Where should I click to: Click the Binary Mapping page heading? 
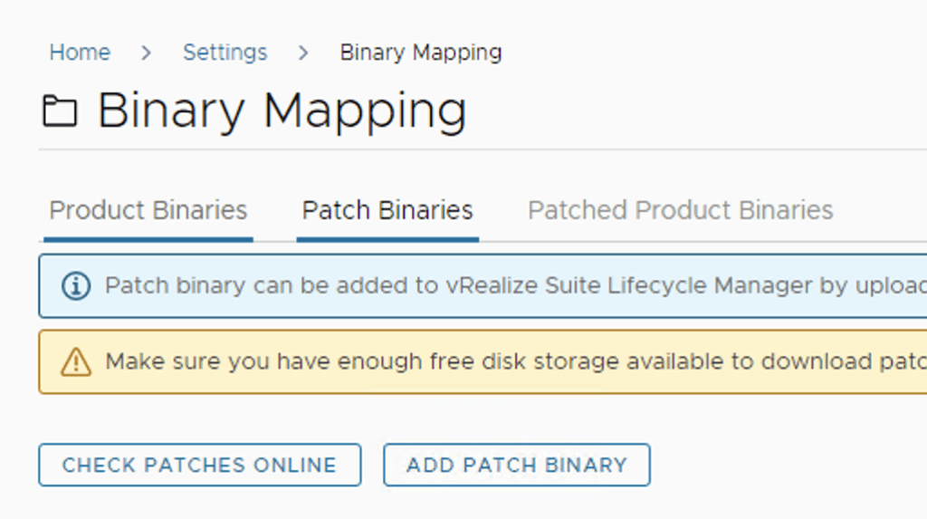[x=282, y=111]
